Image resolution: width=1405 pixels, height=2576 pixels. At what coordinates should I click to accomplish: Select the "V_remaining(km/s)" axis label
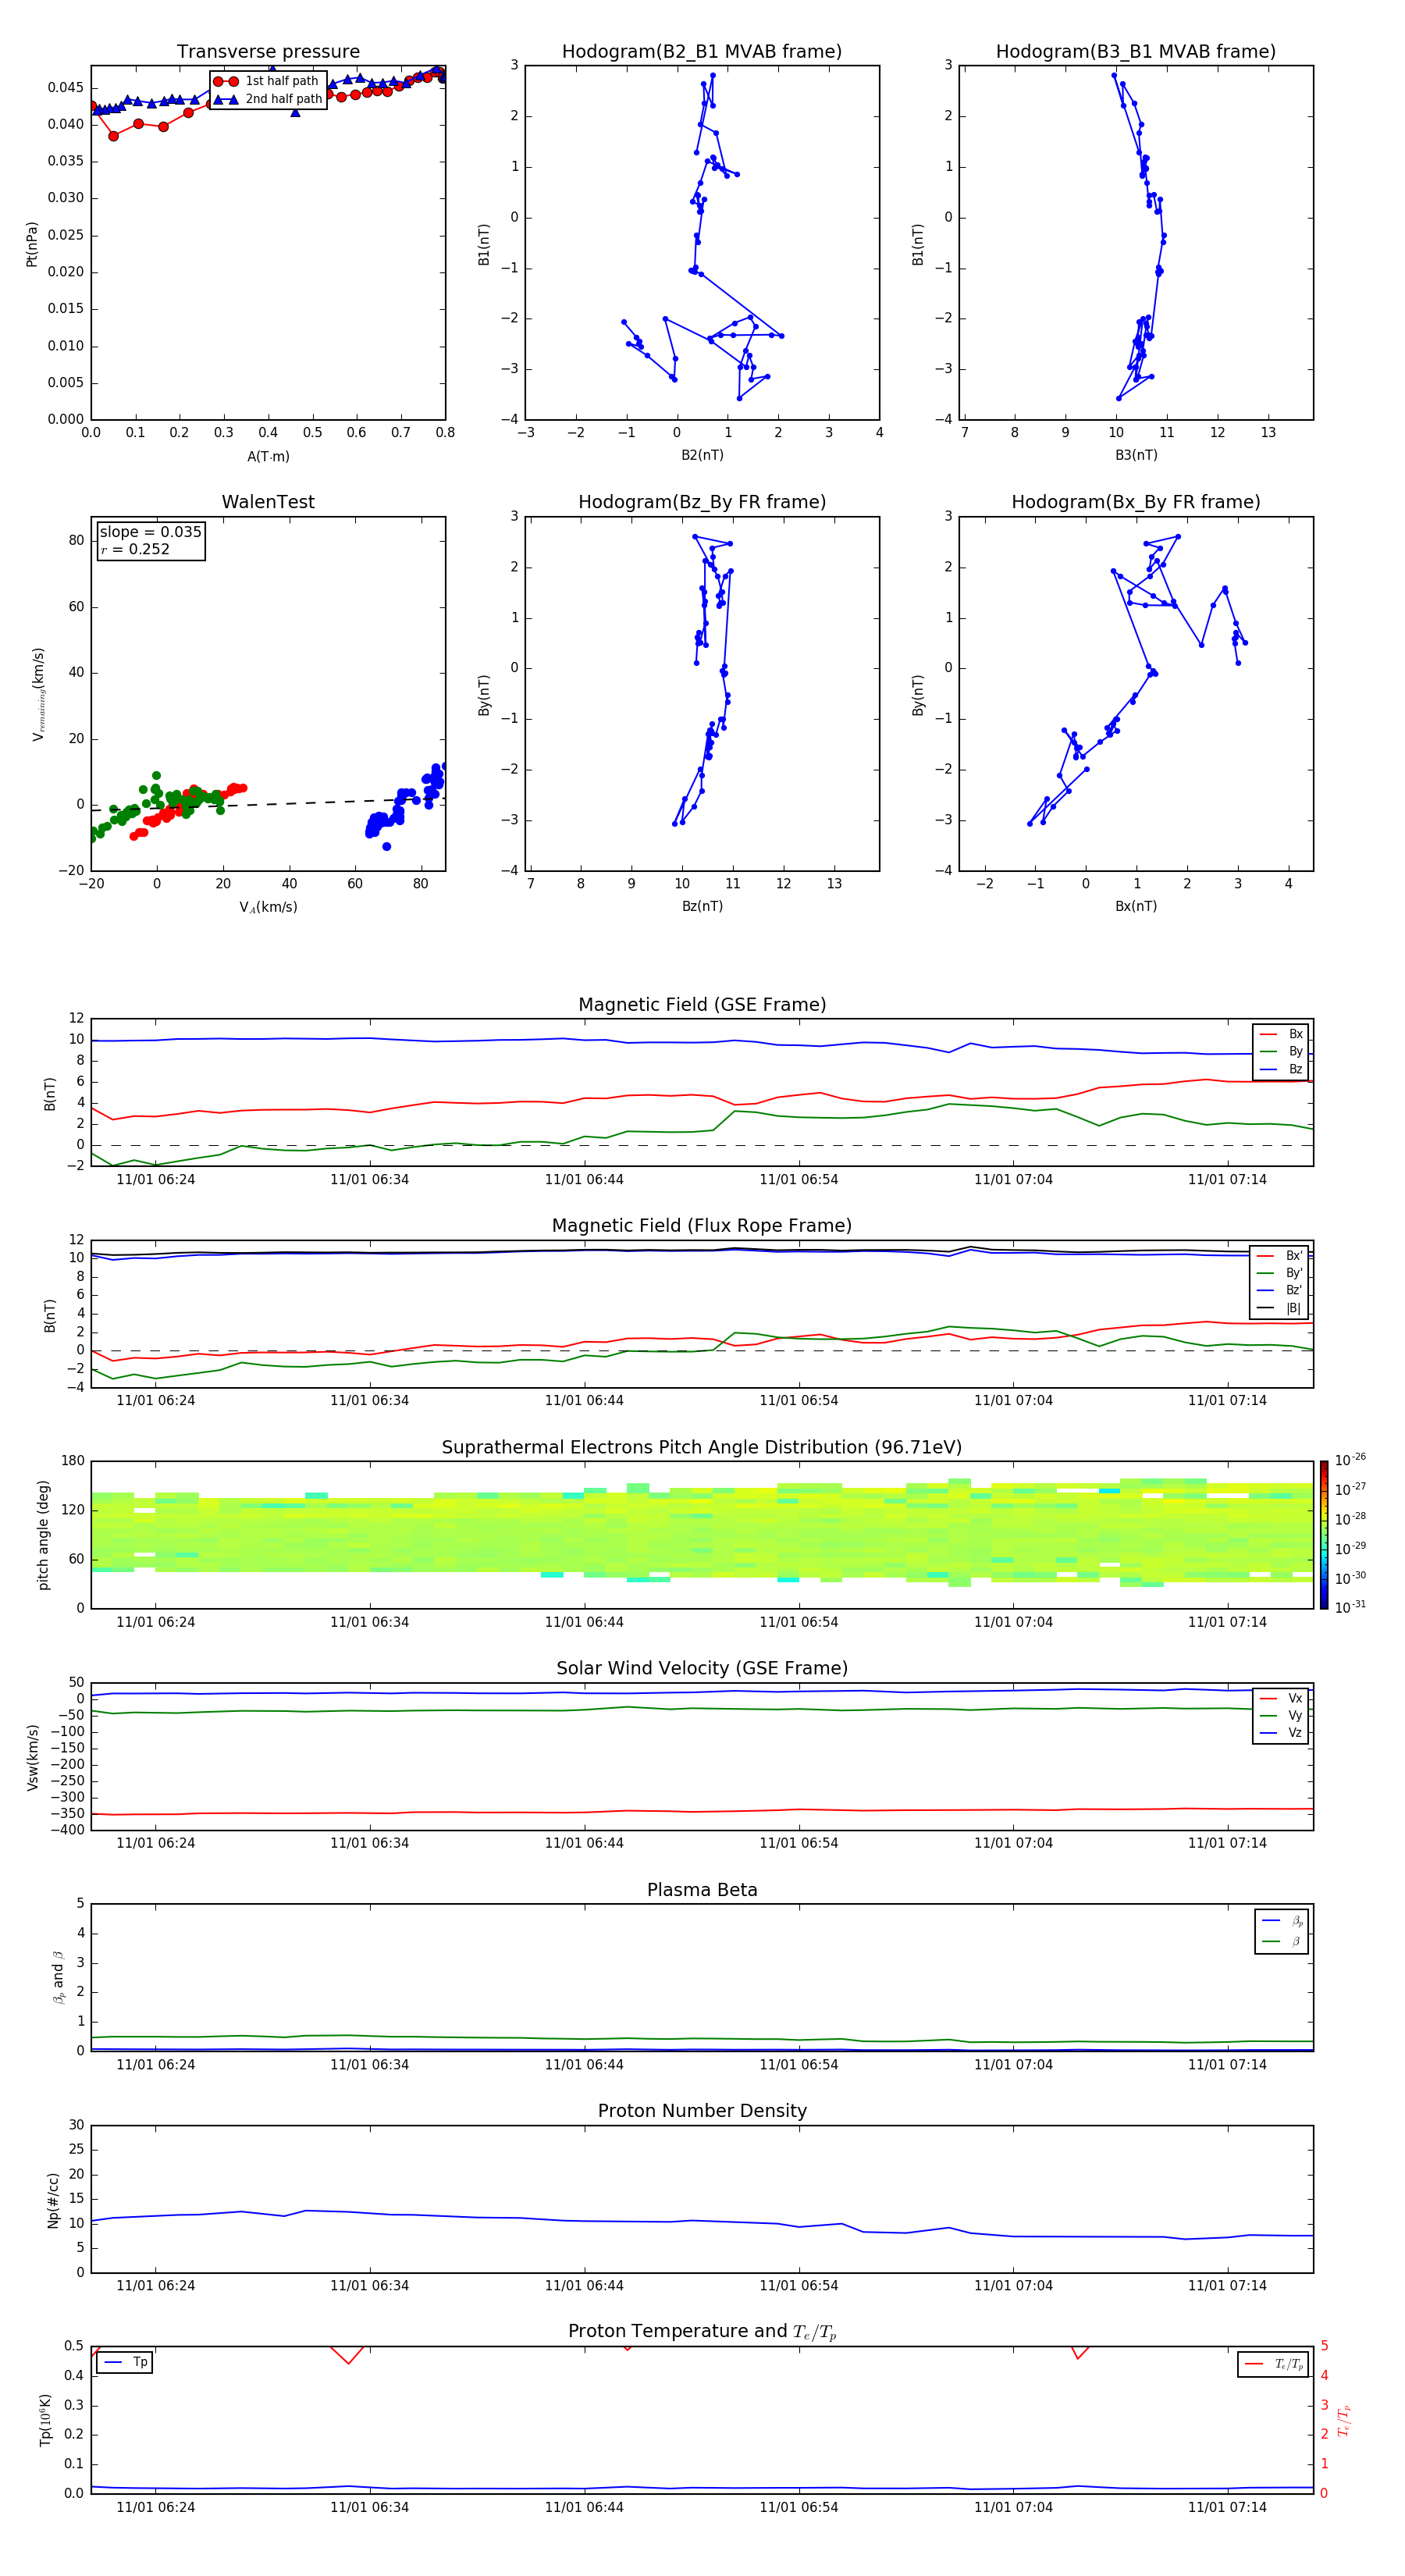[x=38, y=694]
